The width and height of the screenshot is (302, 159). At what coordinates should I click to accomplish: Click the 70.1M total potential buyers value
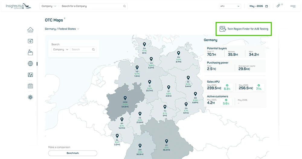pos(211,55)
